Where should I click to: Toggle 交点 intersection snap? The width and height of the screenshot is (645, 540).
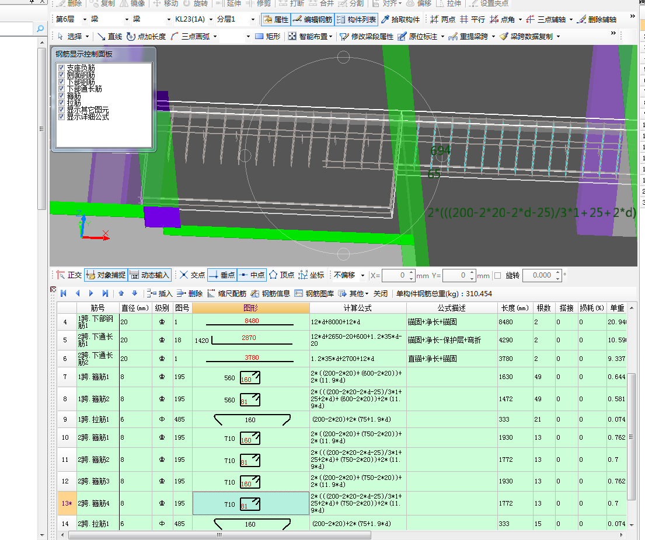point(193,275)
